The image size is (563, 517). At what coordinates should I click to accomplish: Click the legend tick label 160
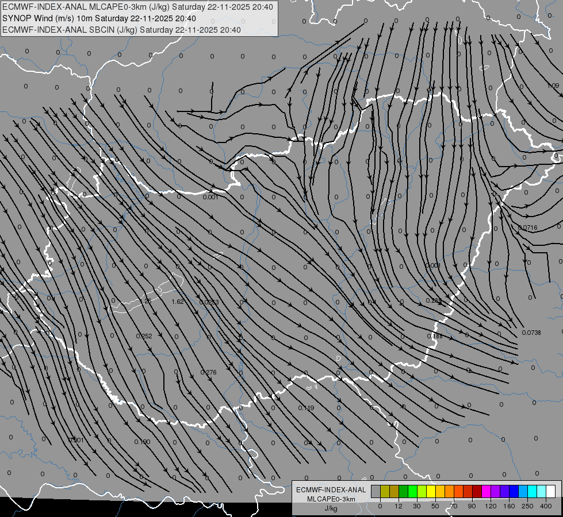coord(509,506)
